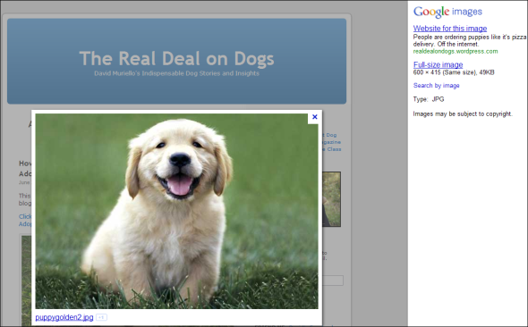
Task: Click 'Images may be subject to copyright' notice
Action: click(463, 114)
